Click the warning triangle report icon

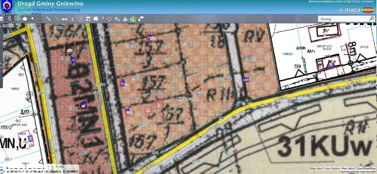pyautogui.click(x=125, y=19)
